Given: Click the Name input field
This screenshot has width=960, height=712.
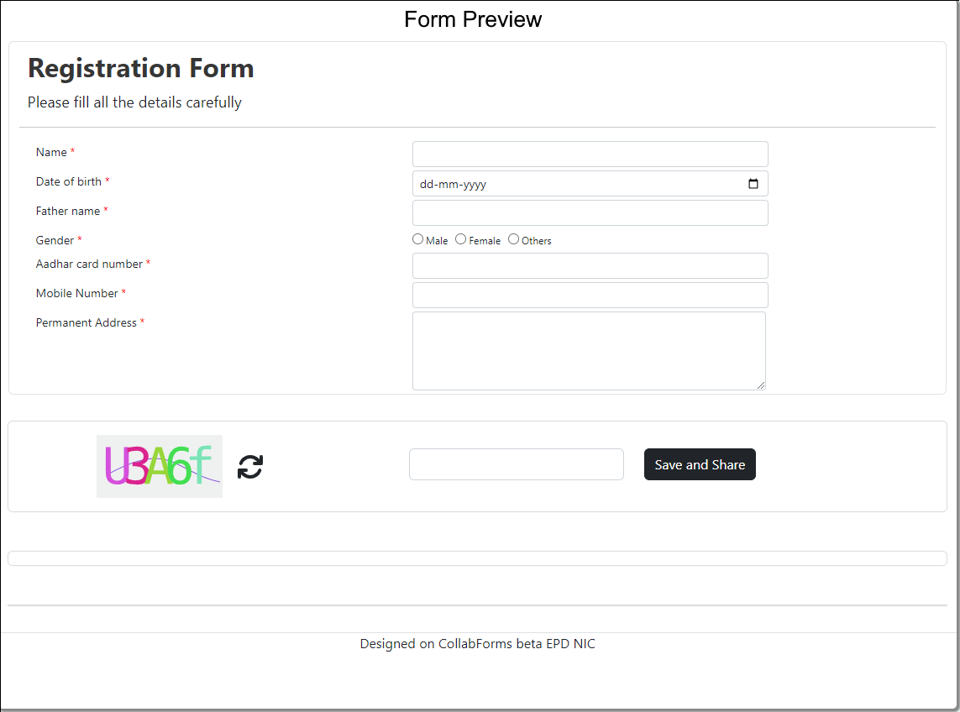Looking at the screenshot, I should pos(590,154).
